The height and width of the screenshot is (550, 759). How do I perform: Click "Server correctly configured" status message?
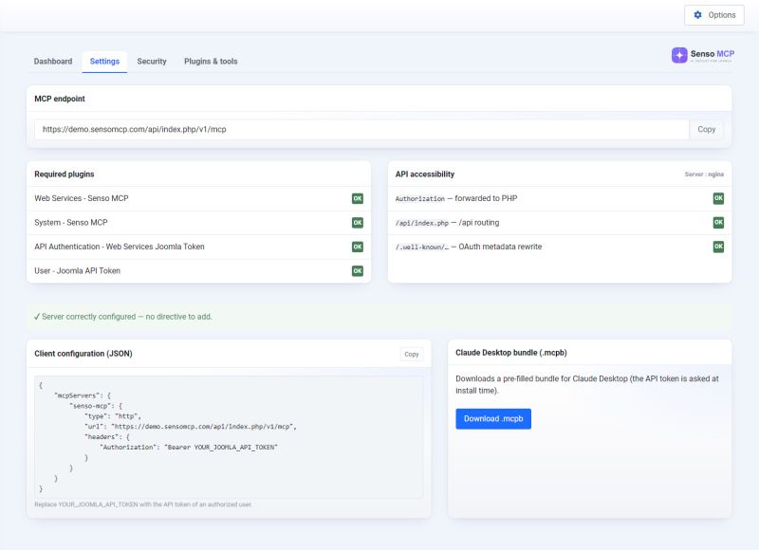pos(123,317)
